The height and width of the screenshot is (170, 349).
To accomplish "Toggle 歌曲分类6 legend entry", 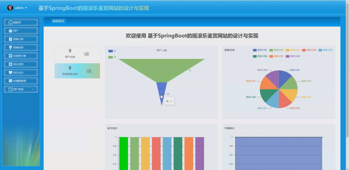I will 260,56.
